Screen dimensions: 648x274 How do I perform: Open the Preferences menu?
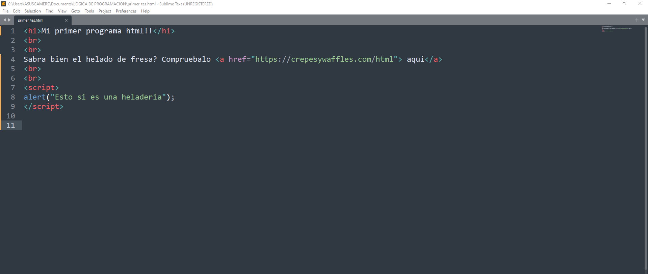click(126, 11)
